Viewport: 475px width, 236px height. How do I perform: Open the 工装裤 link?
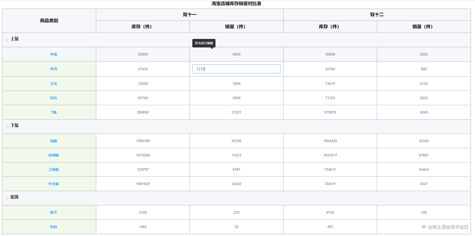tap(54, 169)
